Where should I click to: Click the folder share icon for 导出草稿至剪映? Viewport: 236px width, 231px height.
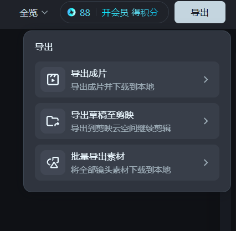click(53, 121)
